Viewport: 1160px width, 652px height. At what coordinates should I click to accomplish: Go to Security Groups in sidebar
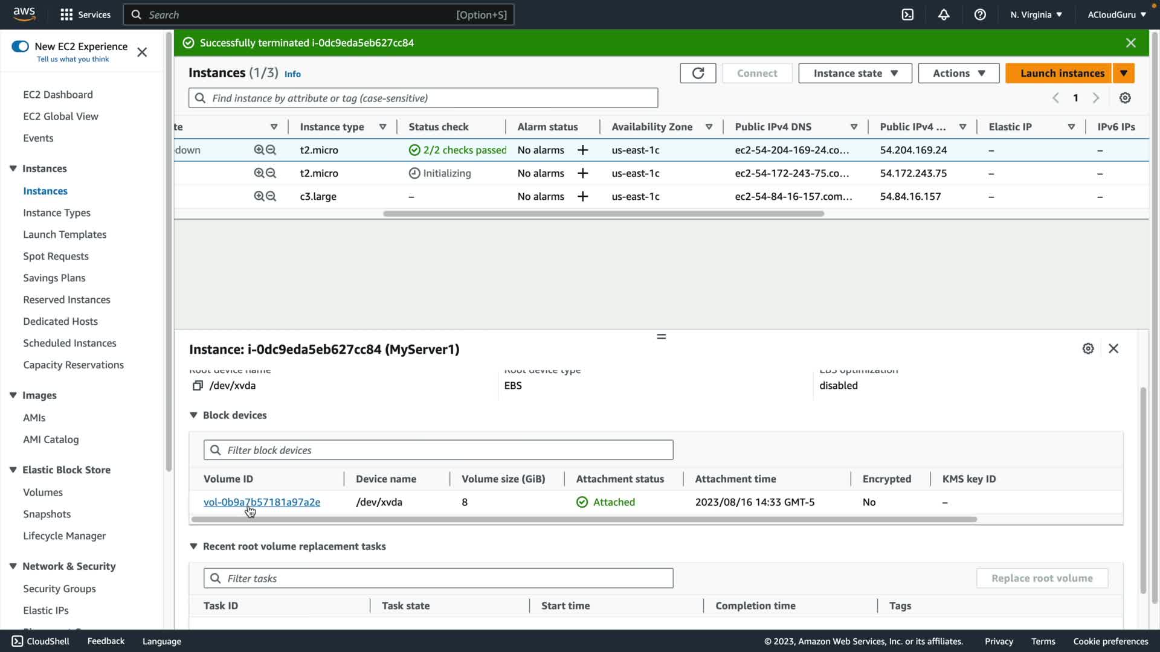[59, 589]
